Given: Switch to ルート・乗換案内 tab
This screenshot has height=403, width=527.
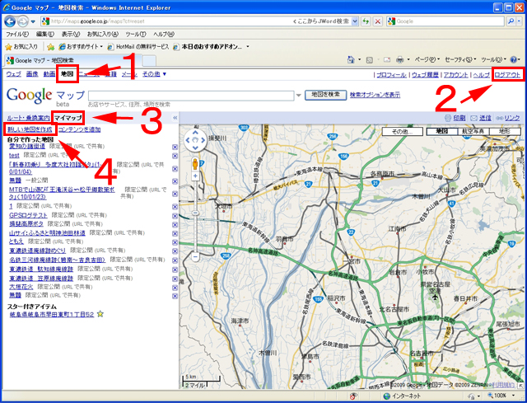Looking at the screenshot, I should 28,118.
